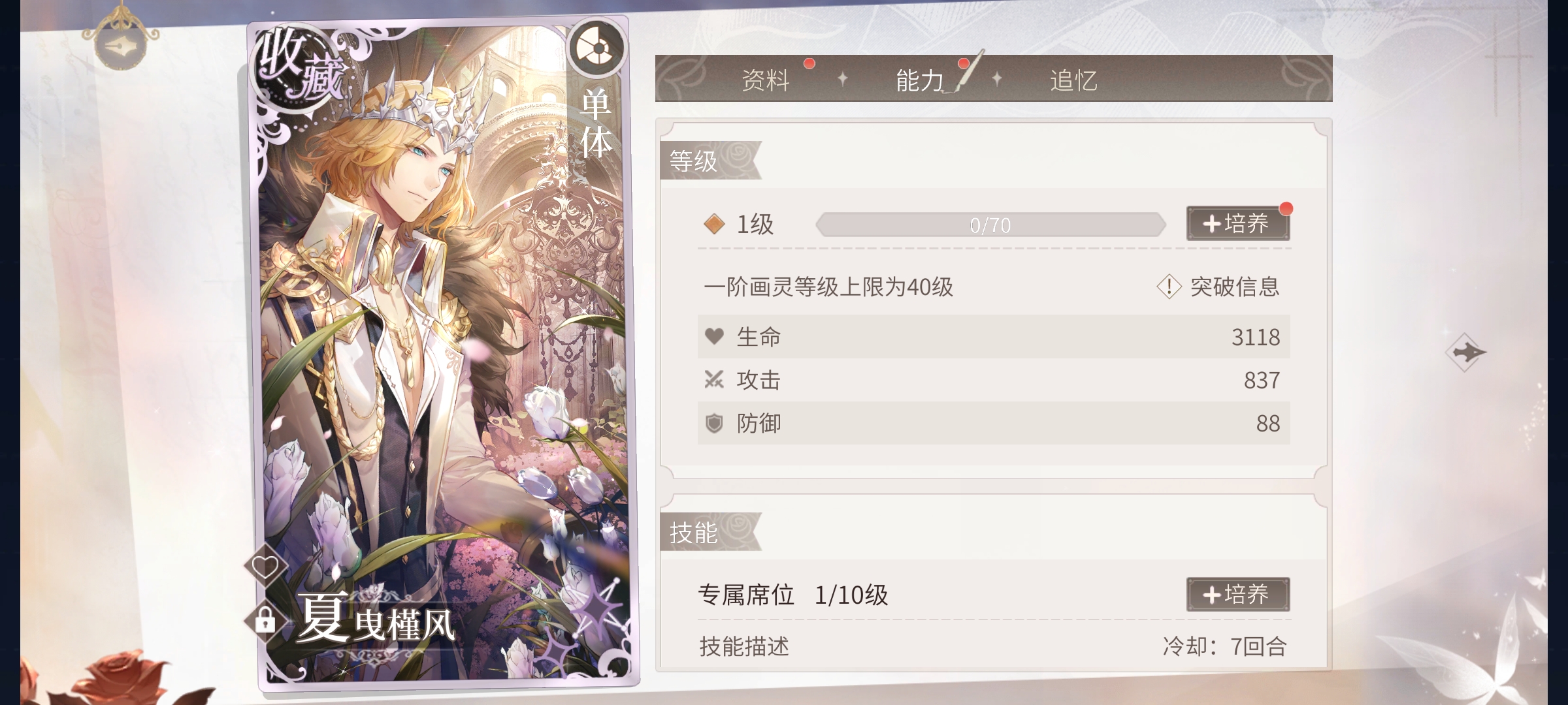
Task: Click the 0/70 experience progress bar
Action: tap(990, 225)
